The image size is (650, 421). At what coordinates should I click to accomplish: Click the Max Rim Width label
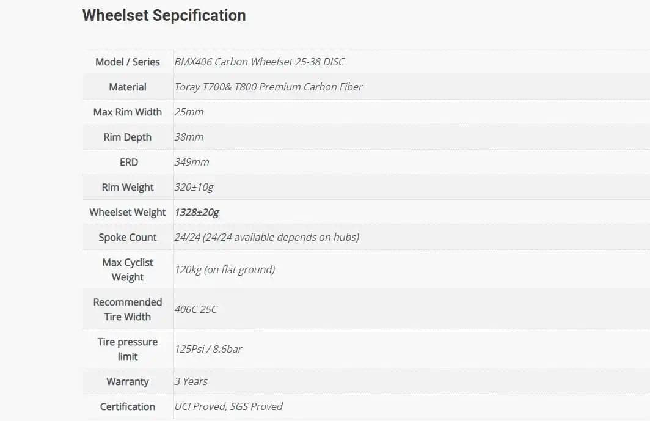pyautogui.click(x=128, y=112)
